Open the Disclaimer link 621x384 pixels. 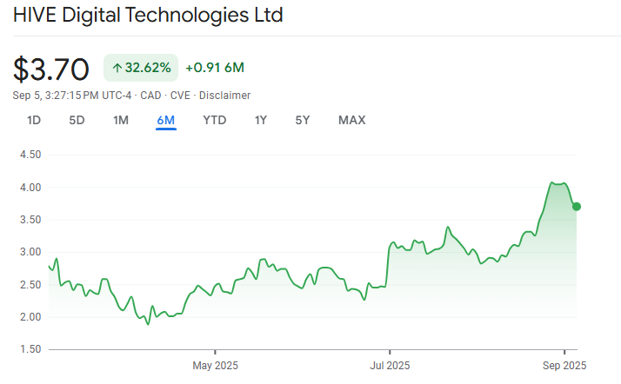tap(224, 96)
